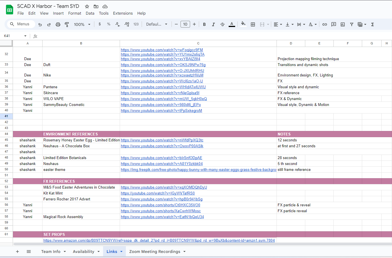
Task: Open the View menu
Action: tap(44, 13)
